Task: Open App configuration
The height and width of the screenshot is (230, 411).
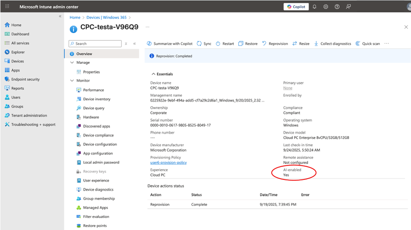Action: click(95, 153)
